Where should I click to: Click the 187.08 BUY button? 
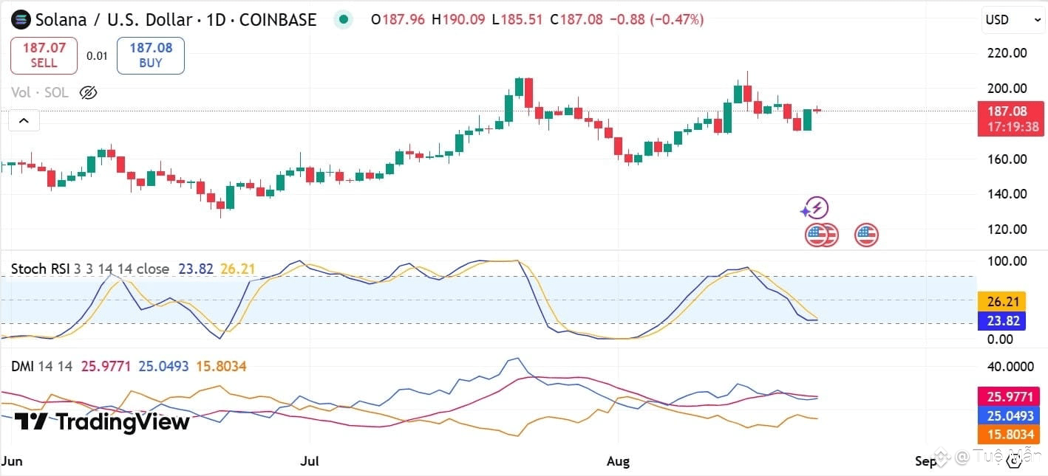(x=151, y=55)
